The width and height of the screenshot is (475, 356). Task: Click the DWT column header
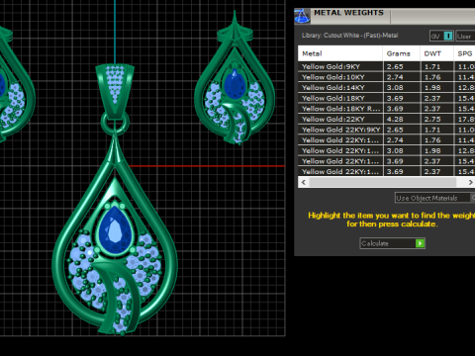click(x=436, y=53)
